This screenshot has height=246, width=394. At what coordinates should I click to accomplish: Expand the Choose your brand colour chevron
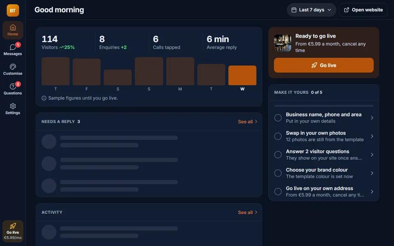click(372, 173)
